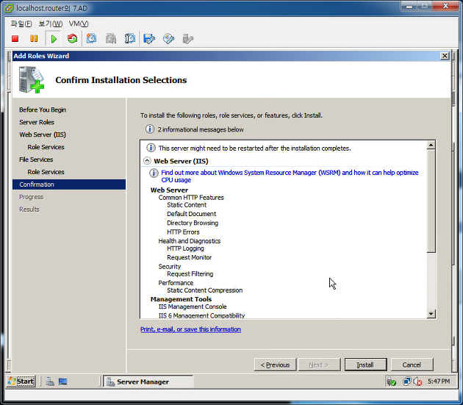Viewport: 463px width, 405px height.
Task: Pause the virtual machine
Action: (34, 39)
